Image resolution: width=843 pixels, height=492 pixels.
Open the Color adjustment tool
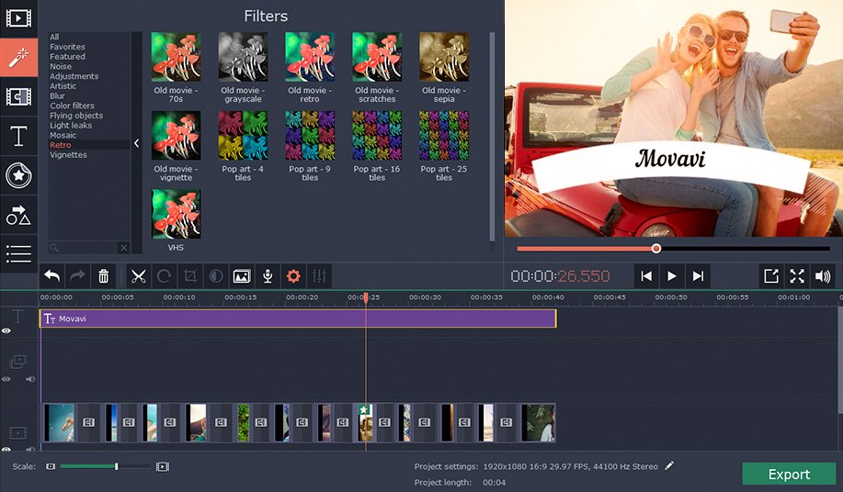(x=216, y=276)
